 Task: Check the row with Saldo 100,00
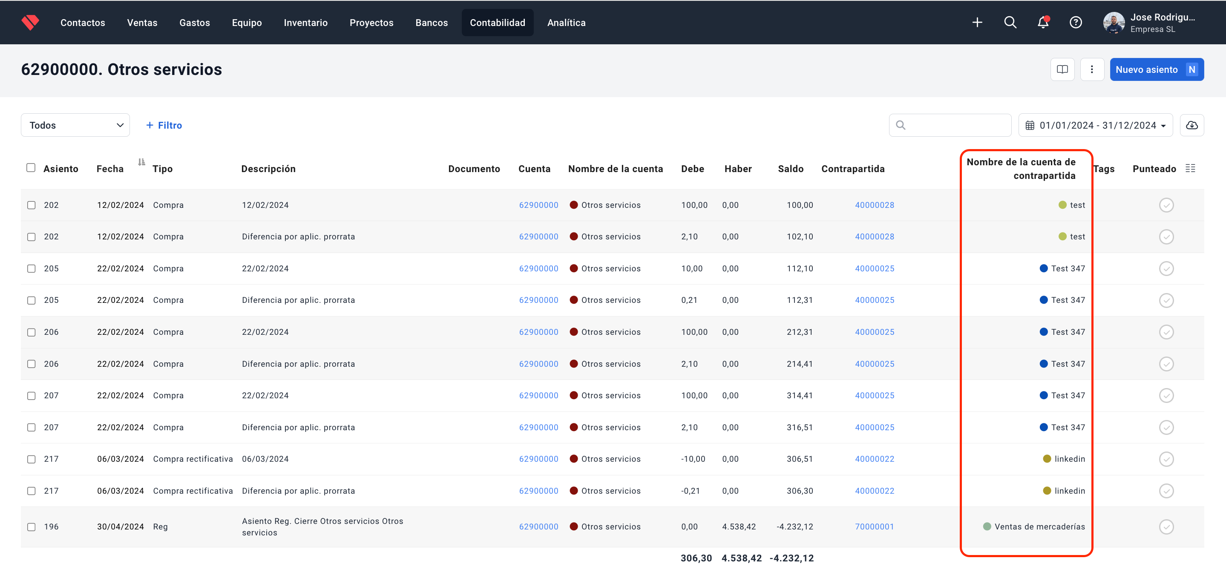[x=32, y=205]
